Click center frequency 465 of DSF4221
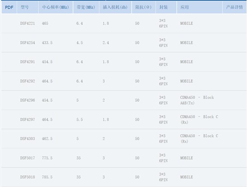This screenshot has height=187, width=247. click(45, 23)
